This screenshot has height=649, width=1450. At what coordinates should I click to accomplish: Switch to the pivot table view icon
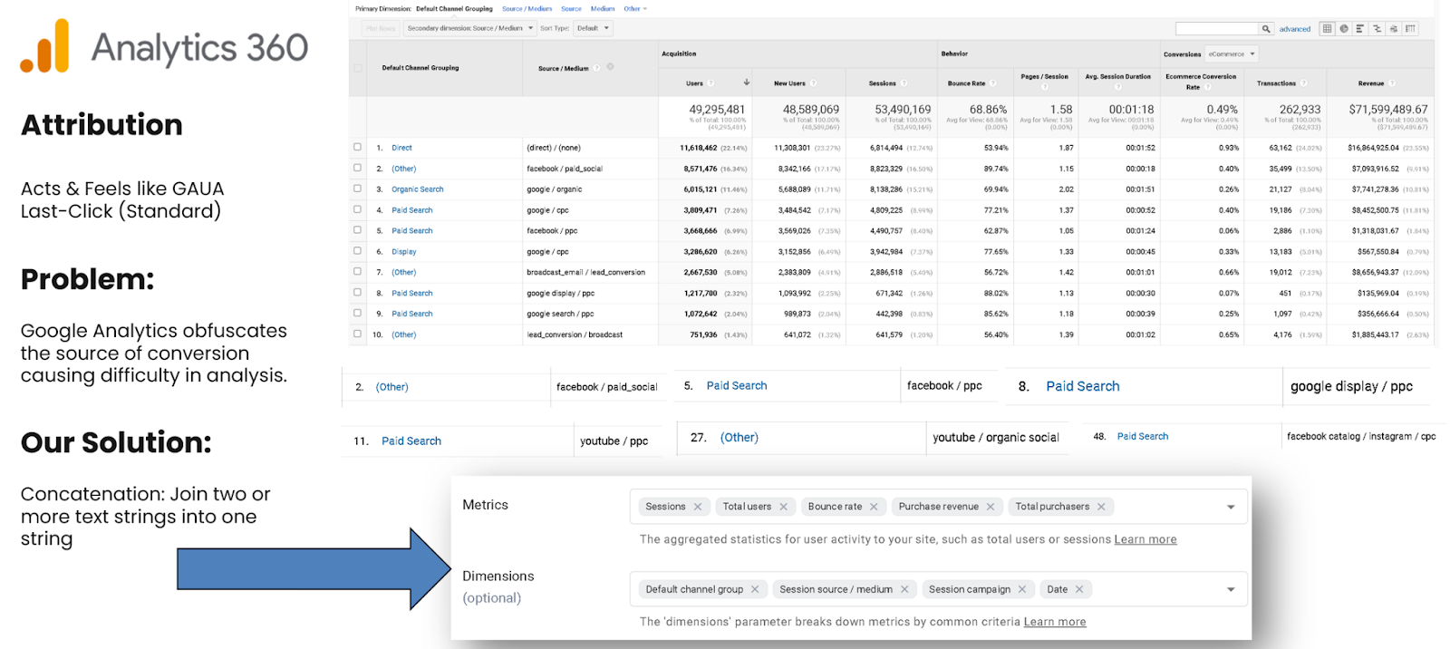[1410, 29]
